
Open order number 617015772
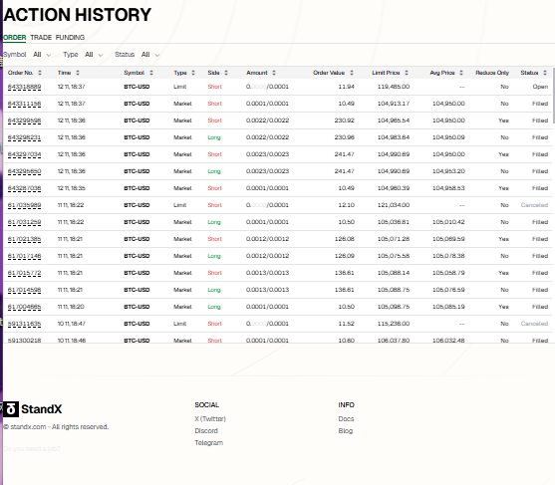click(25, 273)
